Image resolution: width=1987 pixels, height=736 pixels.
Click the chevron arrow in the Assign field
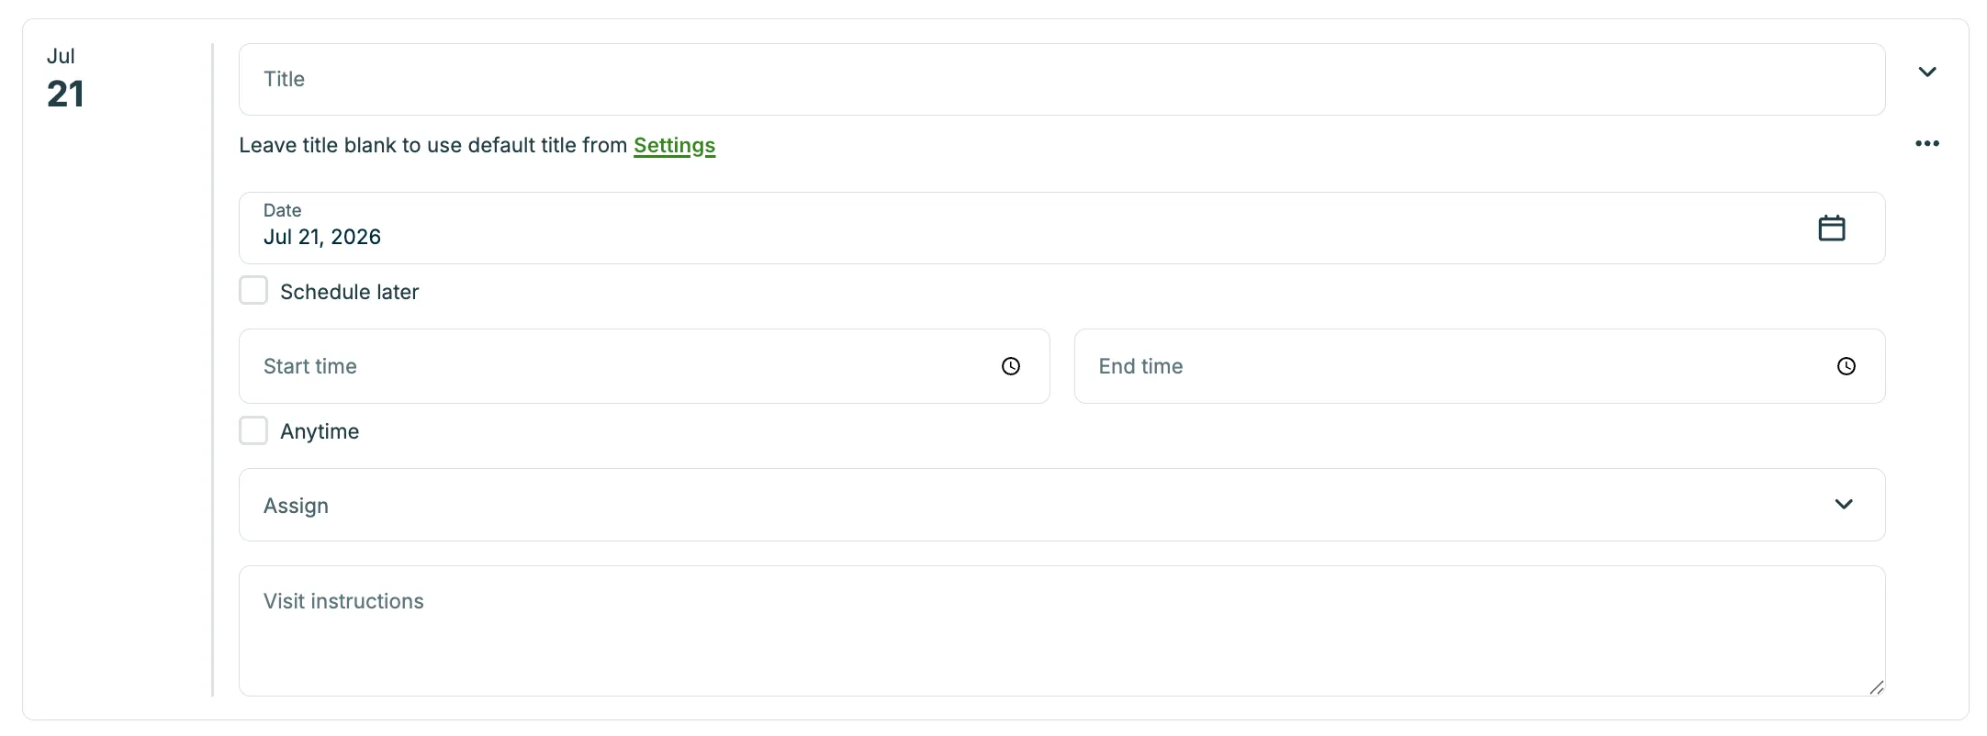pyautogui.click(x=1844, y=504)
